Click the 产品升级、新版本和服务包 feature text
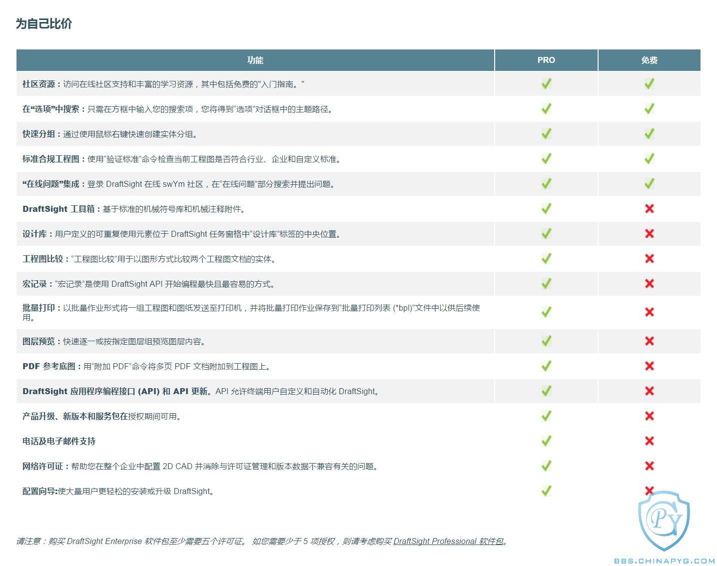 [103, 416]
